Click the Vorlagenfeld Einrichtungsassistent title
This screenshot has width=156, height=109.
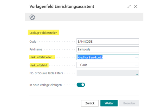click(x=62, y=6)
